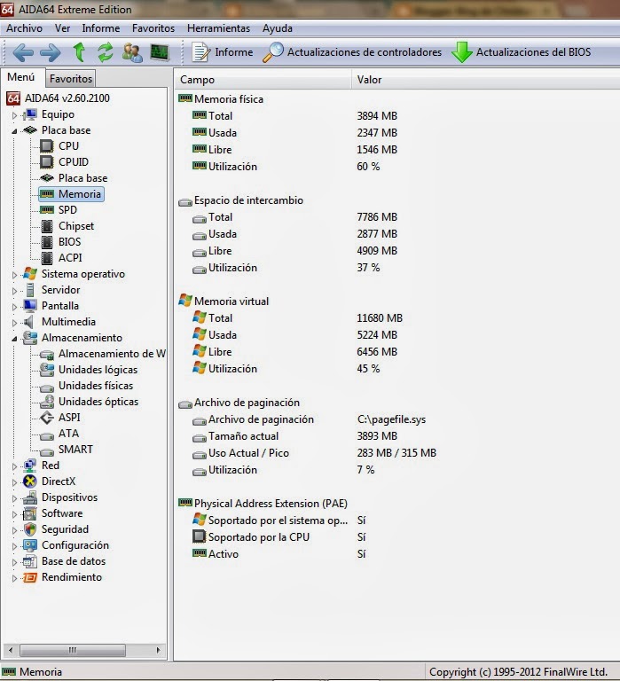Open the users icon in toolbar

point(132,52)
